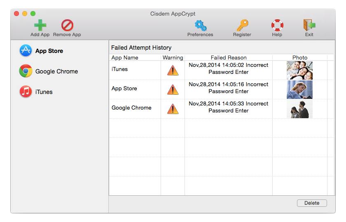Select Google Chrome cell in App Name column
The width and height of the screenshot is (346, 222).
131,108
